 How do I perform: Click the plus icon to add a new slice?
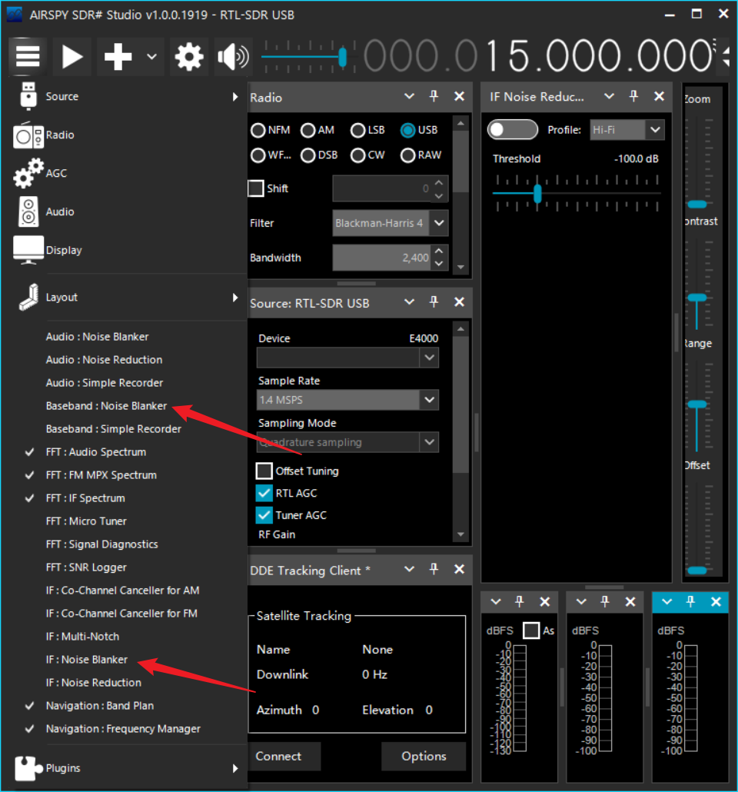(118, 57)
